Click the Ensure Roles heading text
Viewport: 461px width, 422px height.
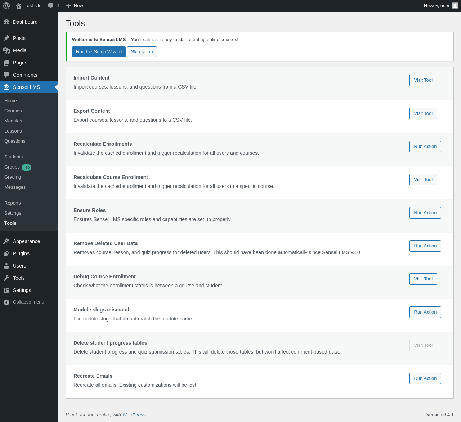90,210
